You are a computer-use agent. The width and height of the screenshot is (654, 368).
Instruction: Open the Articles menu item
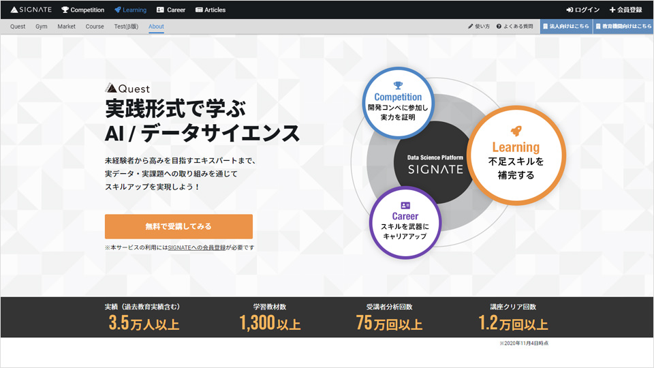pos(211,10)
